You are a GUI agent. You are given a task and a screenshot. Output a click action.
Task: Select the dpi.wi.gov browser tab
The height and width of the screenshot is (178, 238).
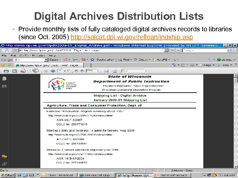pyautogui.click(x=49, y=65)
